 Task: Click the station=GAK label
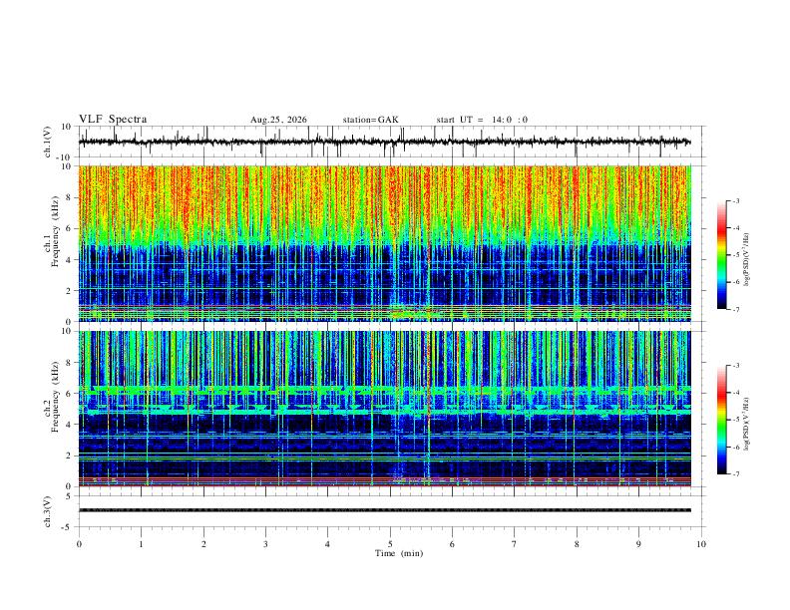(x=371, y=120)
